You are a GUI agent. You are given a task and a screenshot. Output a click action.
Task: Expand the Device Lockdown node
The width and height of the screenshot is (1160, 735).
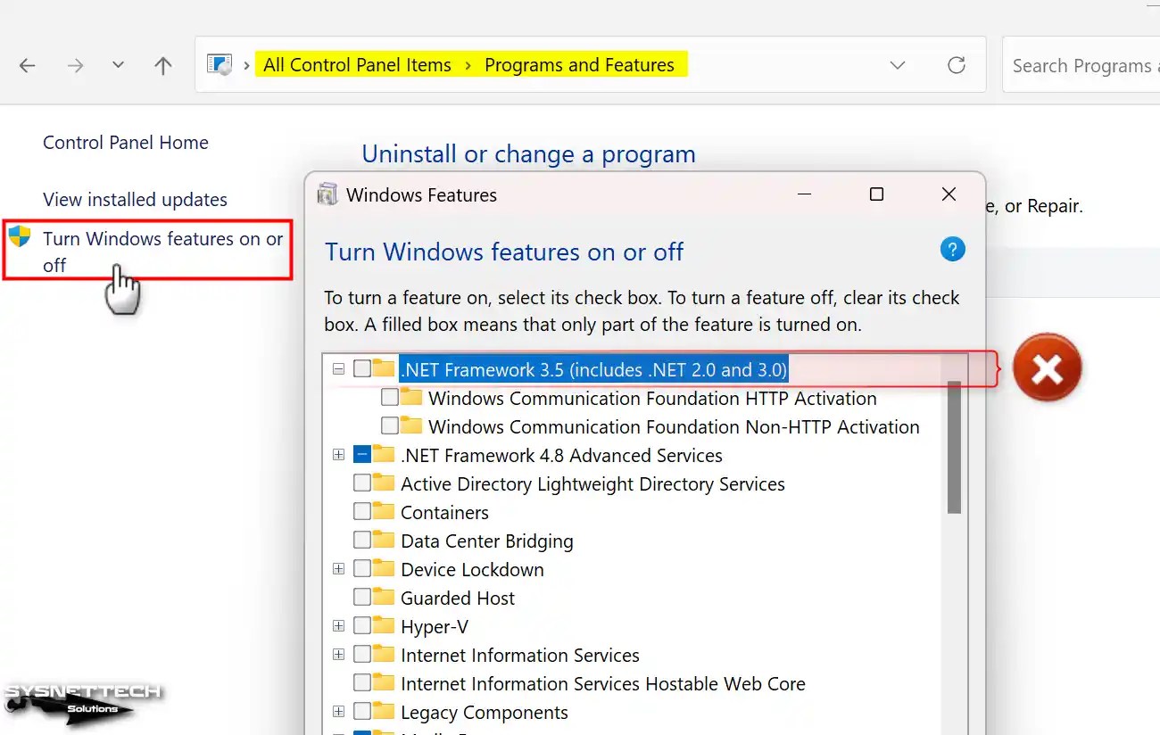coord(338,569)
